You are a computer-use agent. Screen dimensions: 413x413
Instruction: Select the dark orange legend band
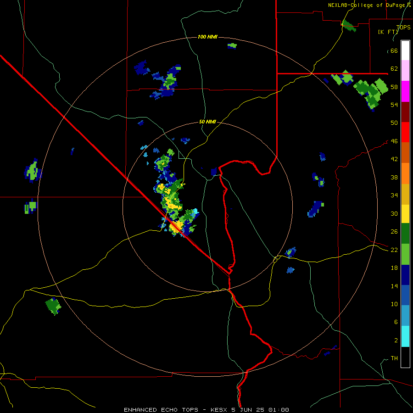pos(405,152)
